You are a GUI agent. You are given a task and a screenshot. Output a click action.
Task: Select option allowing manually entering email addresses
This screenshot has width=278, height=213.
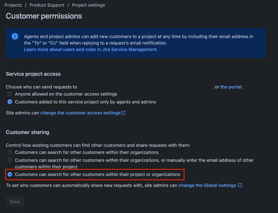point(10,160)
